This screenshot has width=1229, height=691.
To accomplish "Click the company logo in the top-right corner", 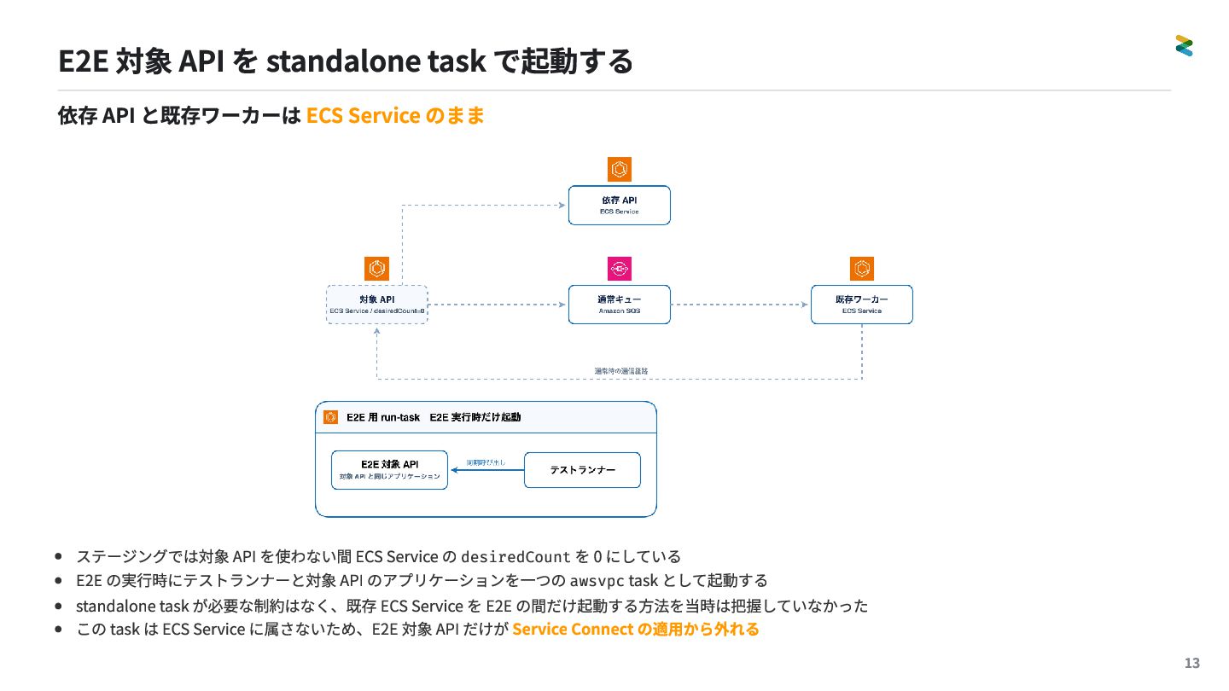I will click(x=1183, y=45).
